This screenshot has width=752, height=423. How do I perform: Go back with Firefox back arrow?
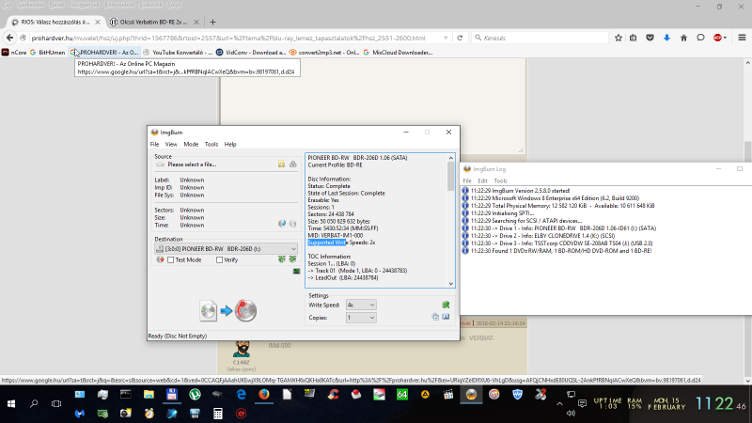[9, 38]
